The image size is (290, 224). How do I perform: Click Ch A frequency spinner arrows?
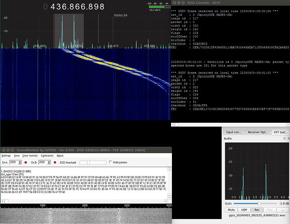click(20, 162)
